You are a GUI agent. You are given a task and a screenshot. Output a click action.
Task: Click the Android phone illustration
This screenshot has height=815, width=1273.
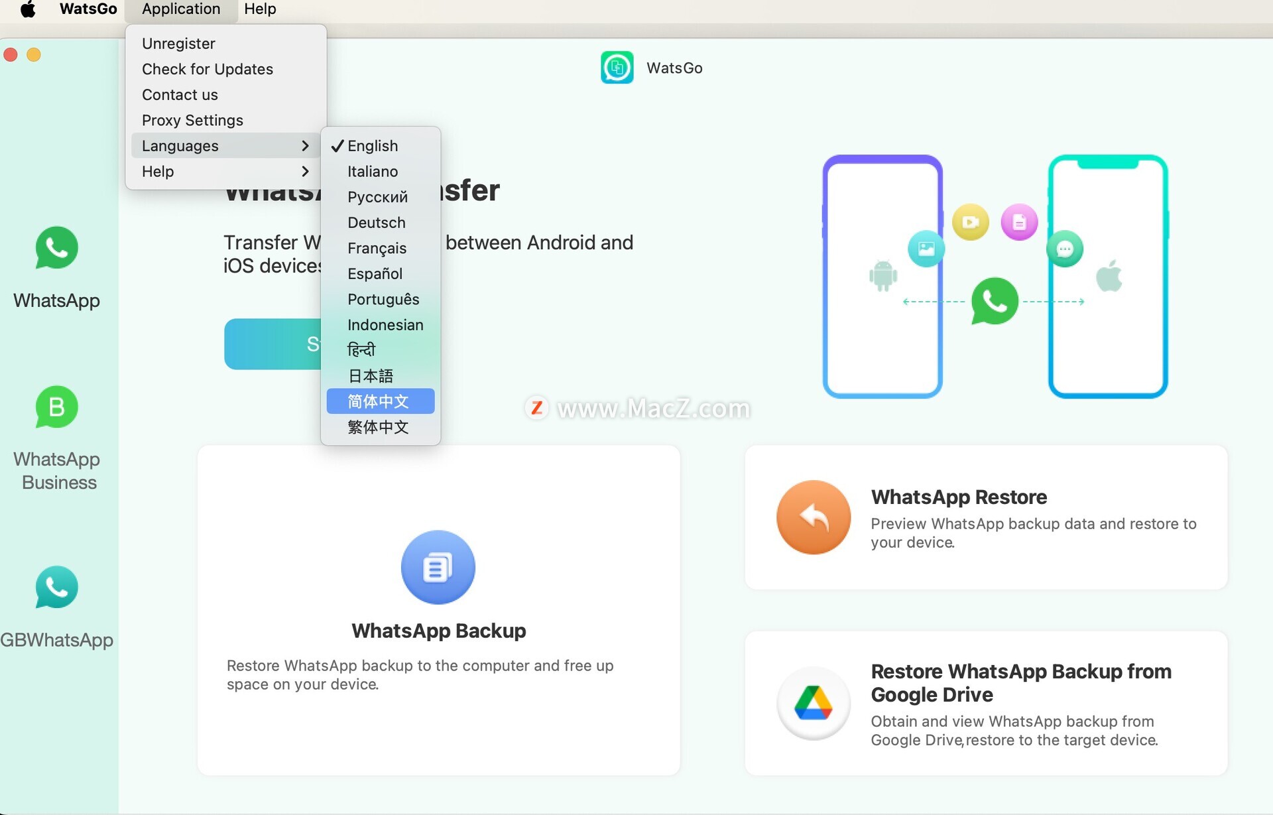point(882,276)
